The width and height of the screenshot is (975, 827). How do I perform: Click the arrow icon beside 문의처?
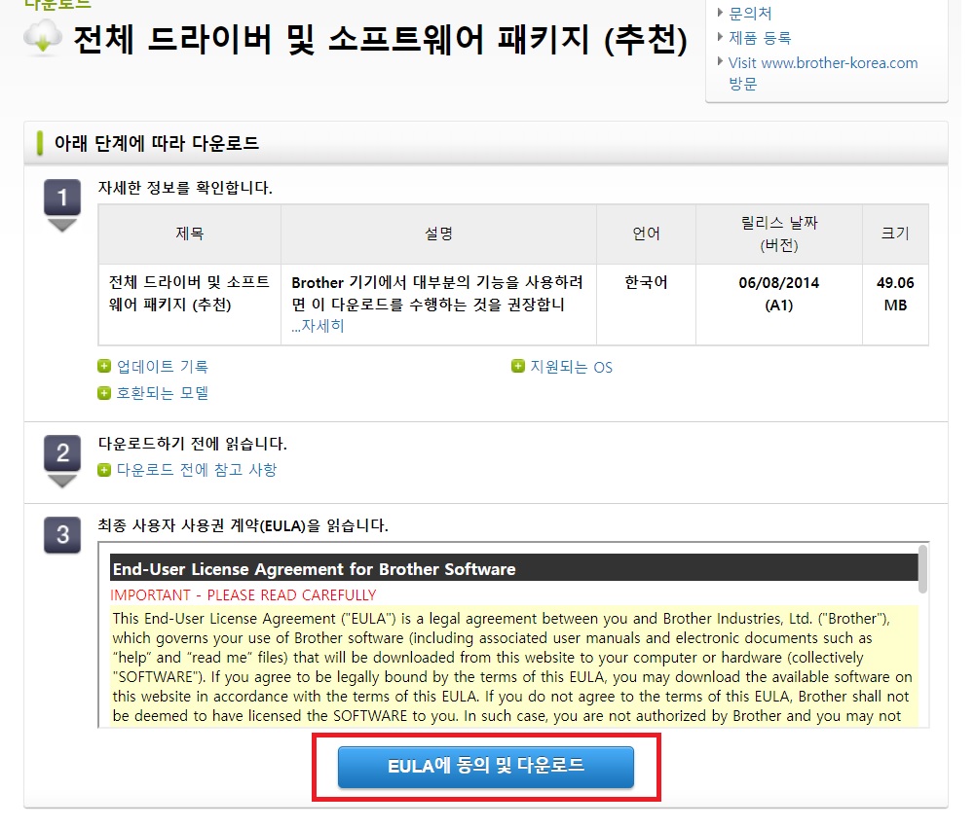click(x=718, y=13)
